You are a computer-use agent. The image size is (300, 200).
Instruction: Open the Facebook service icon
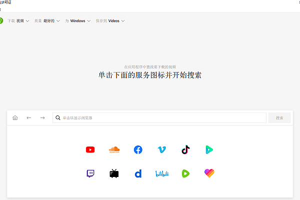point(138,149)
